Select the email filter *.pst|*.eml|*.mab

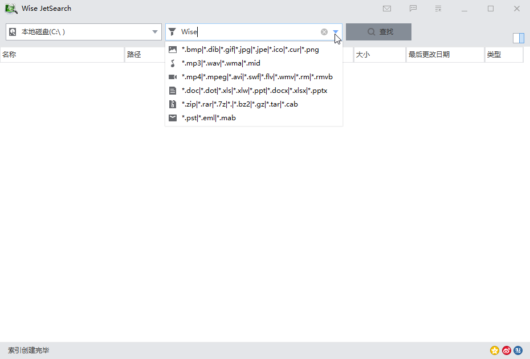pyautogui.click(x=254, y=117)
